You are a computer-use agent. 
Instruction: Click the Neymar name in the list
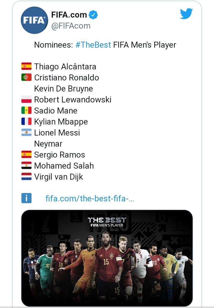click(x=48, y=144)
